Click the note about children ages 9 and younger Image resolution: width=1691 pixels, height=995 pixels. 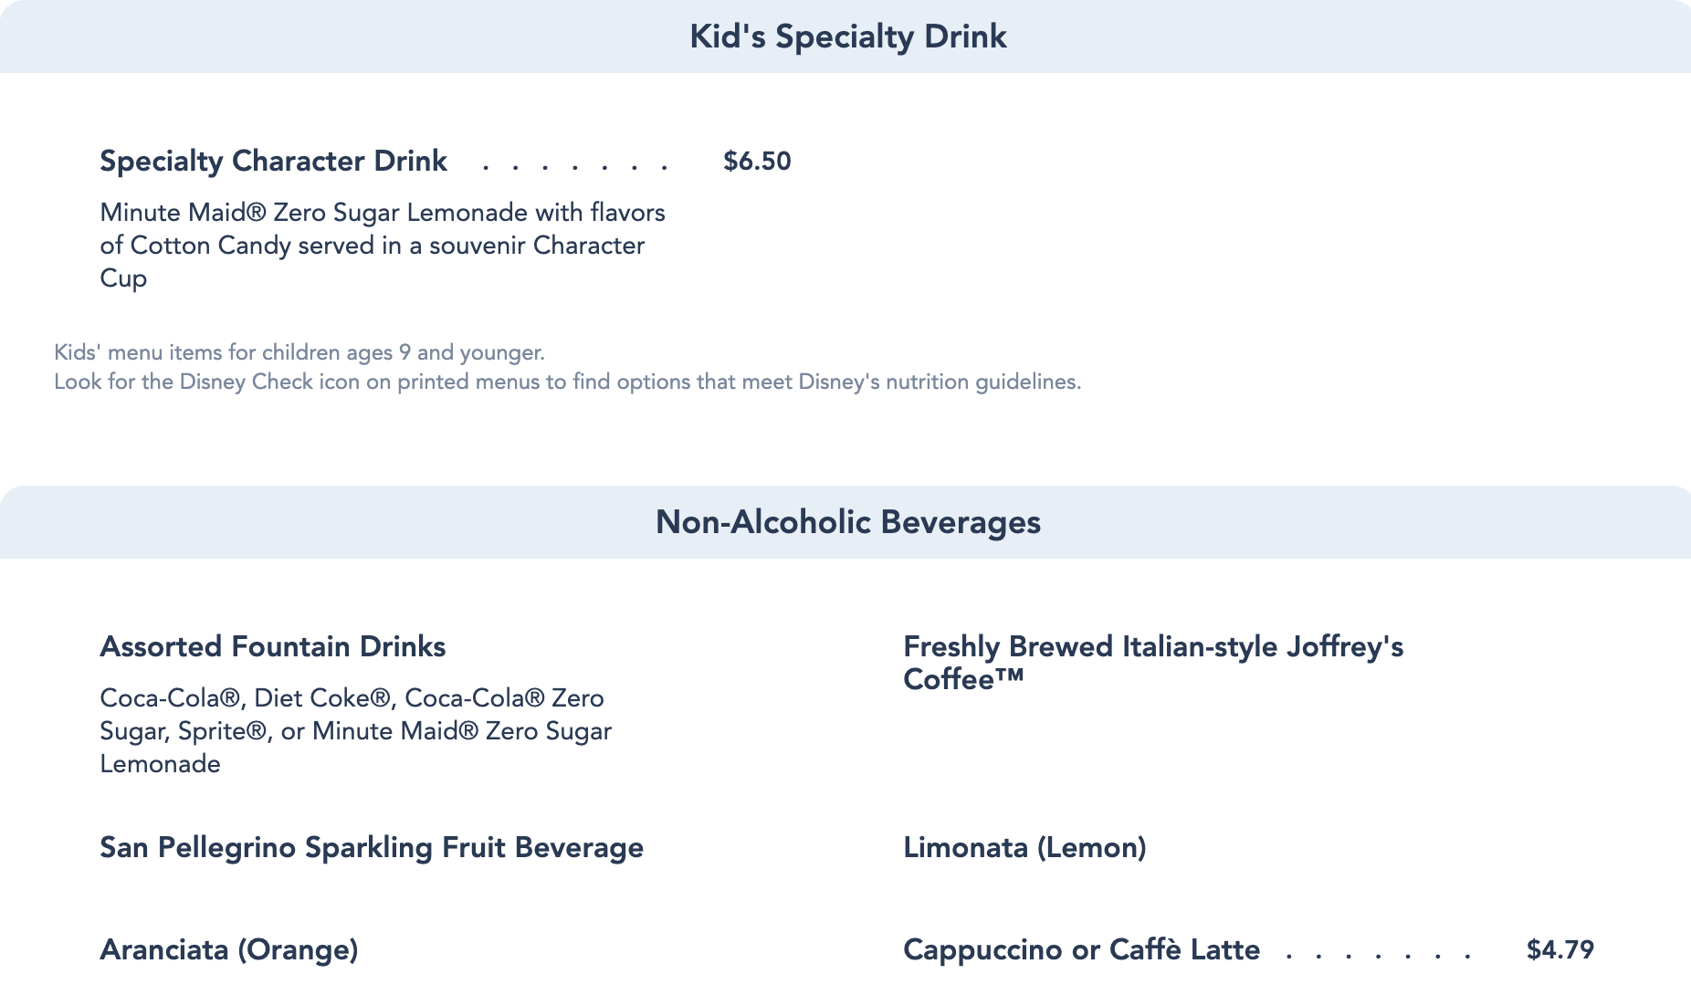pos(299,352)
